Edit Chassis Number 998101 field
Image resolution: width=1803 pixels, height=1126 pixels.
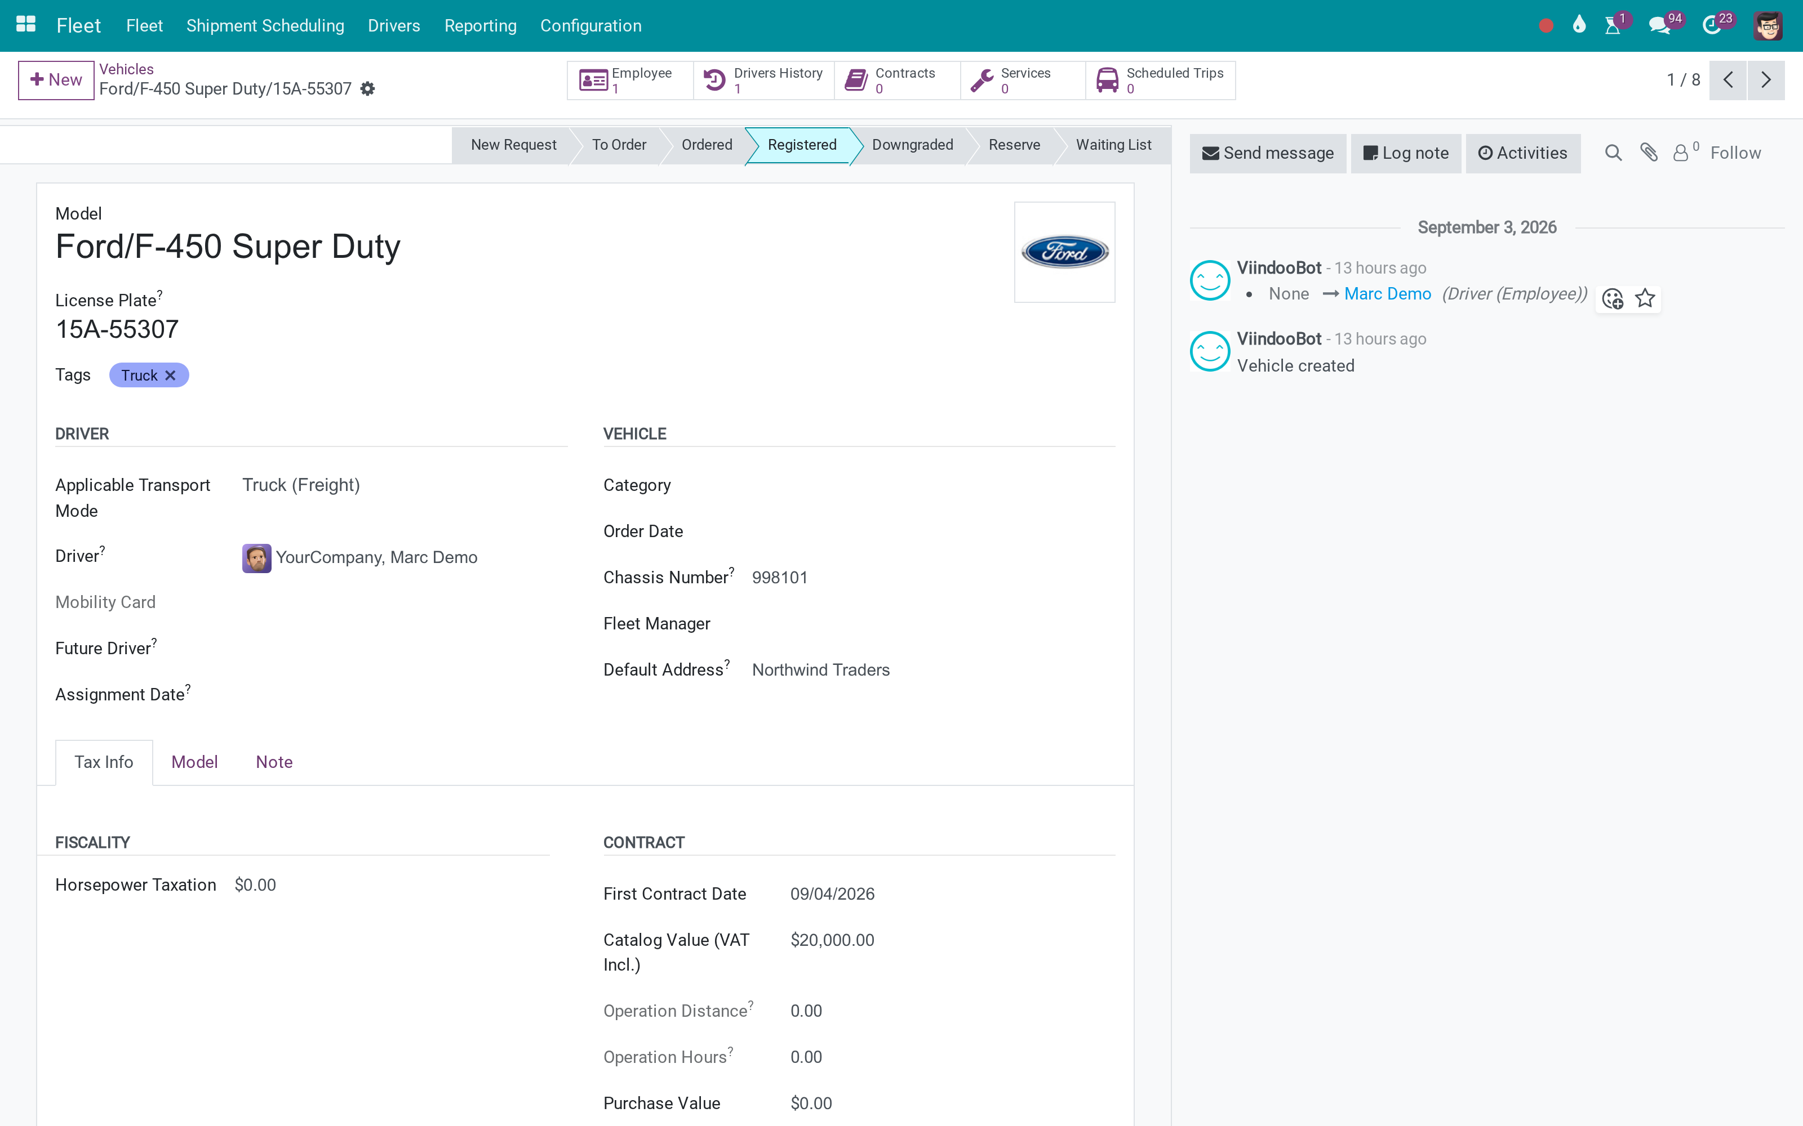(934, 578)
